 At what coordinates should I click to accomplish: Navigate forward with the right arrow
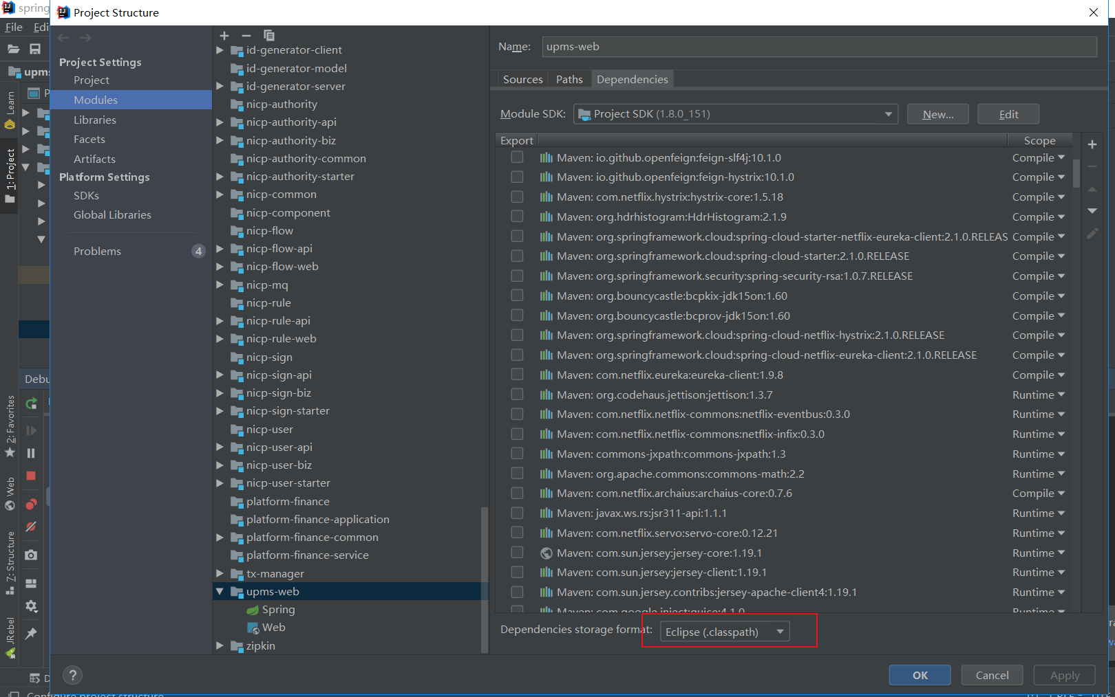click(x=85, y=38)
